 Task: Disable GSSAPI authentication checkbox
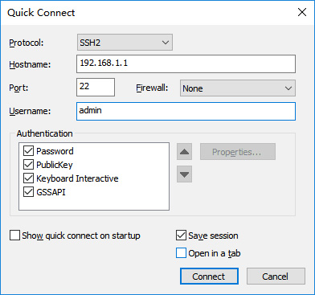[28, 192]
